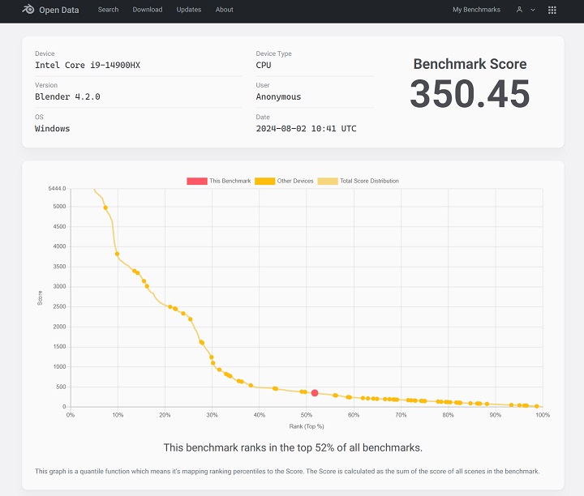Click the This Benchmark legend label
Screen dimensions: 584x496
230,181
